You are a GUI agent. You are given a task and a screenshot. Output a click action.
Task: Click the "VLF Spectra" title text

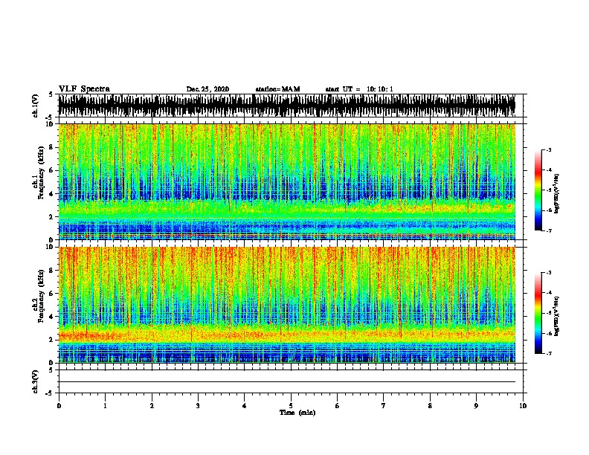(84, 89)
